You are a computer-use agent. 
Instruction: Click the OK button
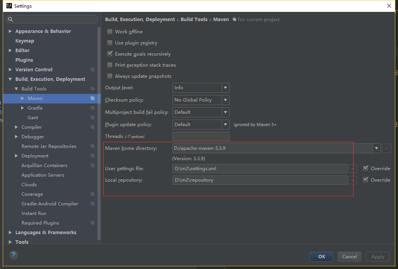[x=321, y=256]
